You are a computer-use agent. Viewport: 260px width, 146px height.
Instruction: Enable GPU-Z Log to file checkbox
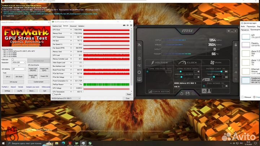(53, 94)
